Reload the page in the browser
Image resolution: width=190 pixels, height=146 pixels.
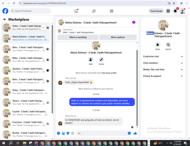coord(14,3)
